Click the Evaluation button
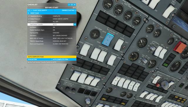The image size is (188, 107). tap(39, 60)
